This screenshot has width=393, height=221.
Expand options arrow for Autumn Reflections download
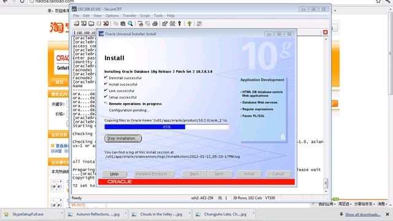coord(125,214)
